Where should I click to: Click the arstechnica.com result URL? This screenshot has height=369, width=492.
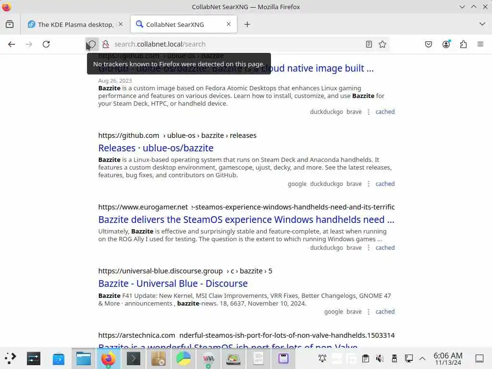click(246, 335)
